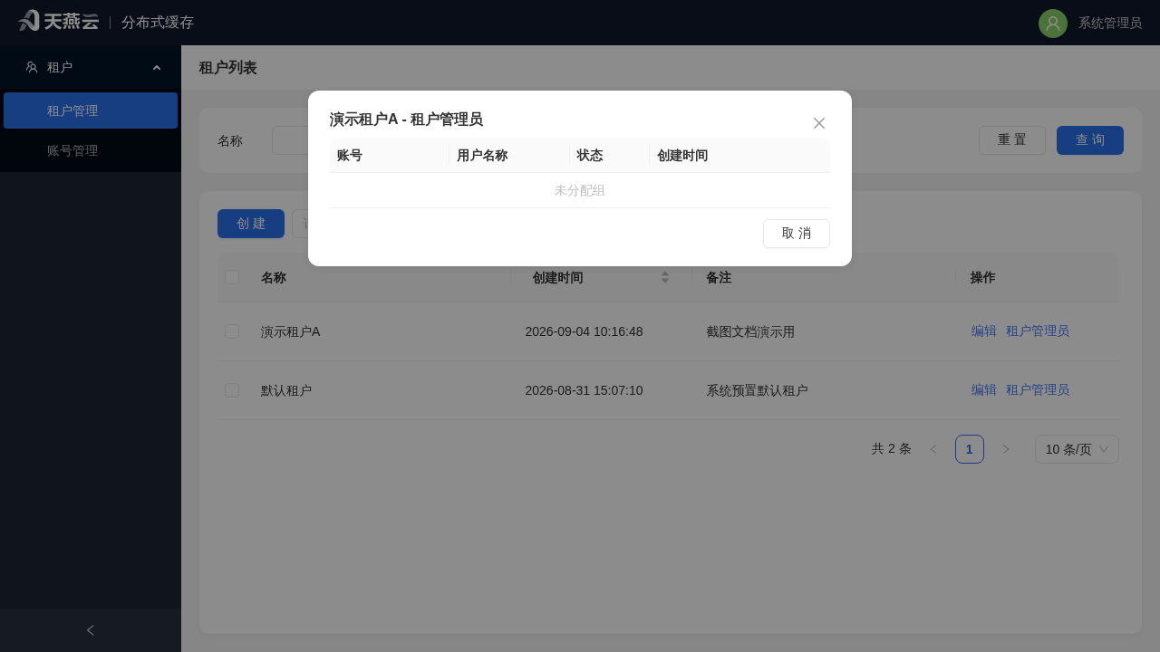1160x652 pixels.
Task: Click the 名称 search input field
Action: coord(290,140)
